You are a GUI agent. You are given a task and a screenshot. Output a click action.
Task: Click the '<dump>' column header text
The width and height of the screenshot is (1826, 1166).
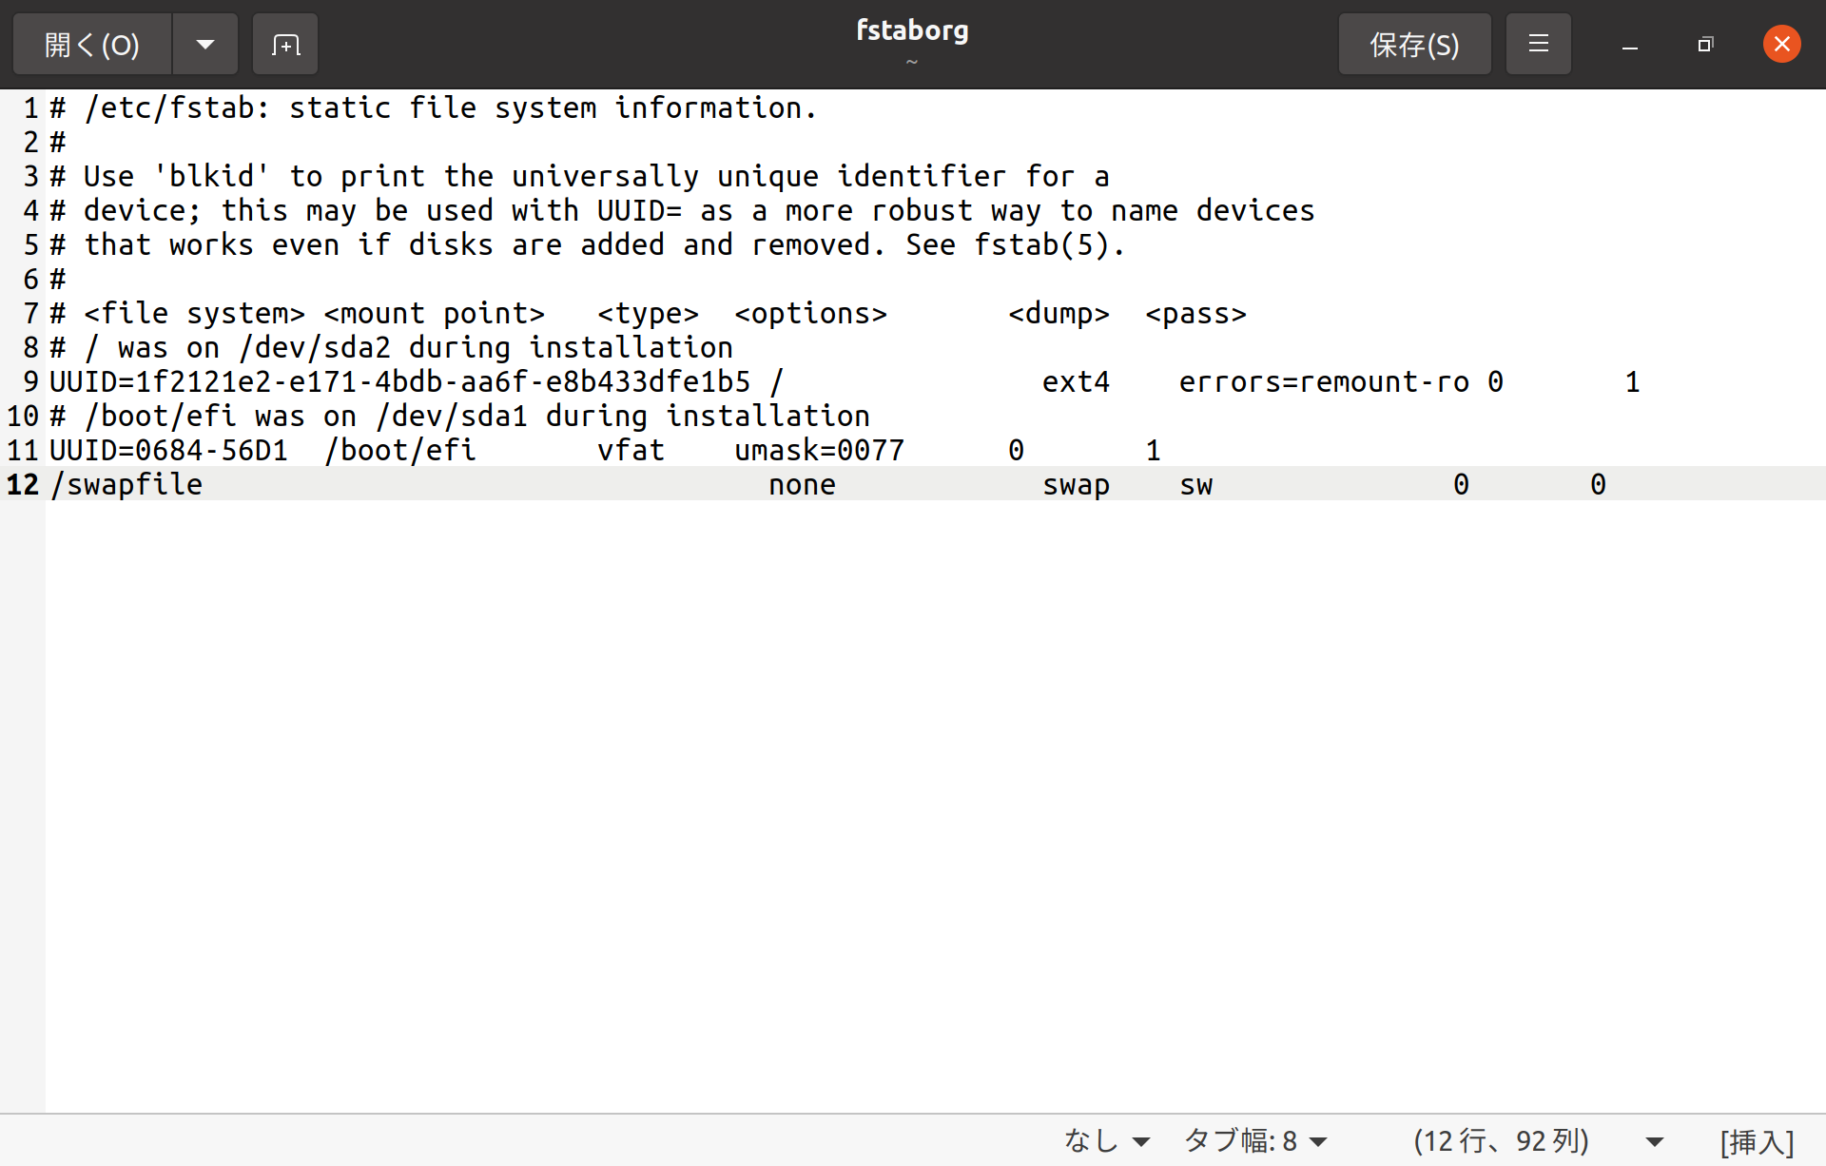[1059, 313]
